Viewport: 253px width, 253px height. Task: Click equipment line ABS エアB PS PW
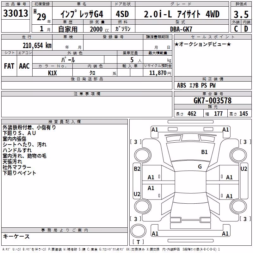click(196, 85)
